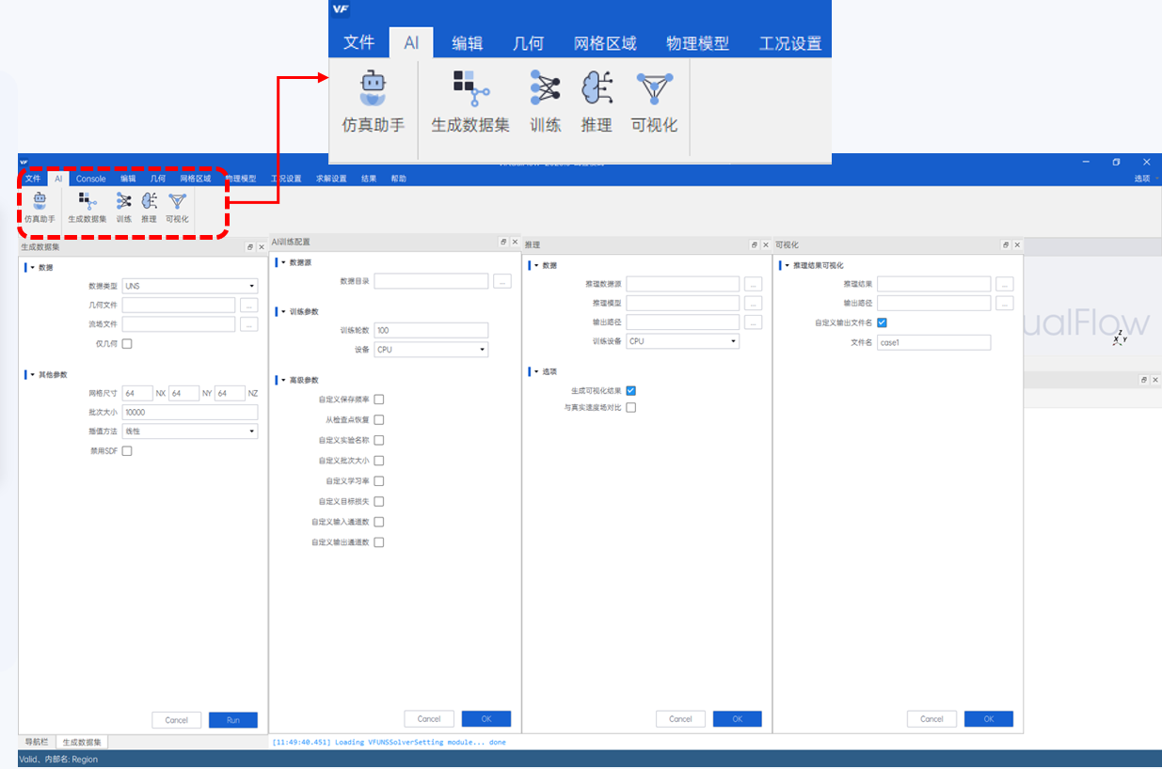Switch to the 导航栏 bottom tab
The height and width of the screenshot is (769, 1162).
[37, 742]
